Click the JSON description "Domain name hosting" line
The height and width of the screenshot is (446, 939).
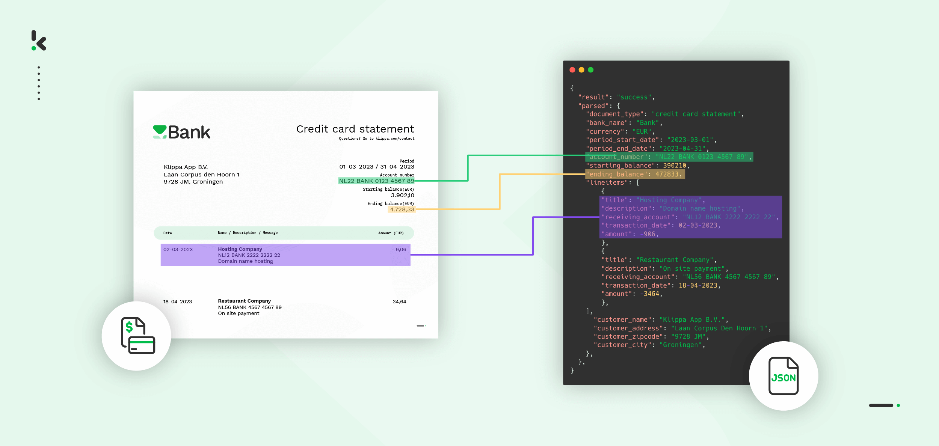[x=672, y=208]
